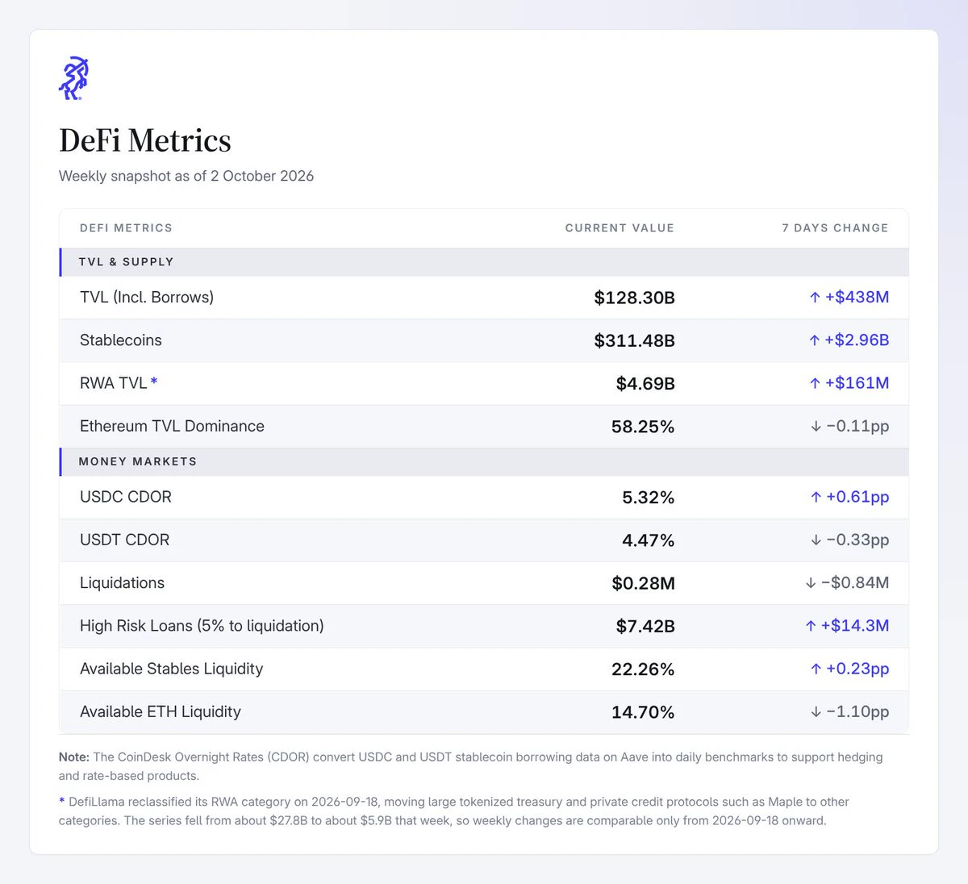Select the Liquidations row label
Screen dimensions: 968x884
pyautogui.click(x=122, y=582)
